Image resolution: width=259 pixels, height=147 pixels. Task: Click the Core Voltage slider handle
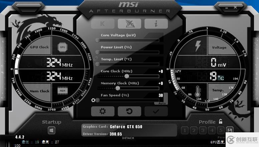[97, 40]
